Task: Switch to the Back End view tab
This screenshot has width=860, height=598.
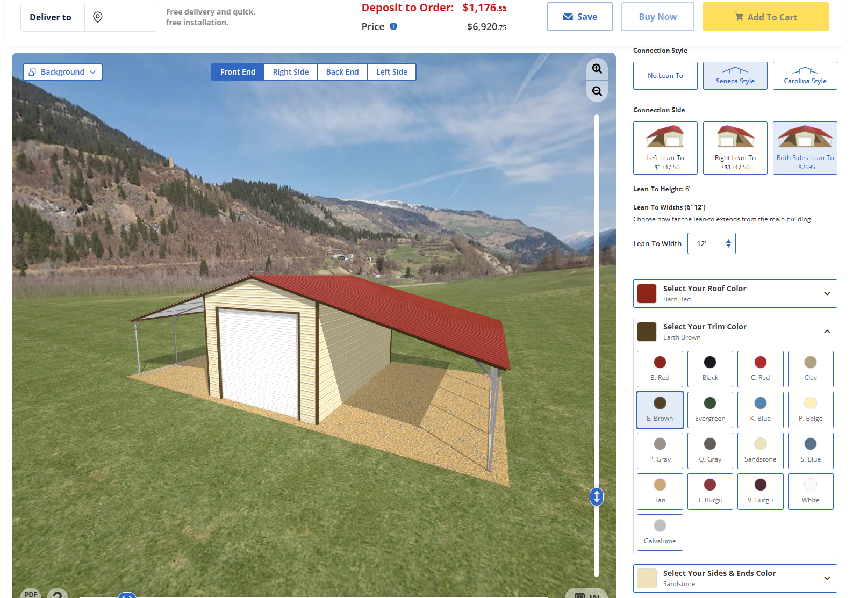Action: (x=342, y=72)
